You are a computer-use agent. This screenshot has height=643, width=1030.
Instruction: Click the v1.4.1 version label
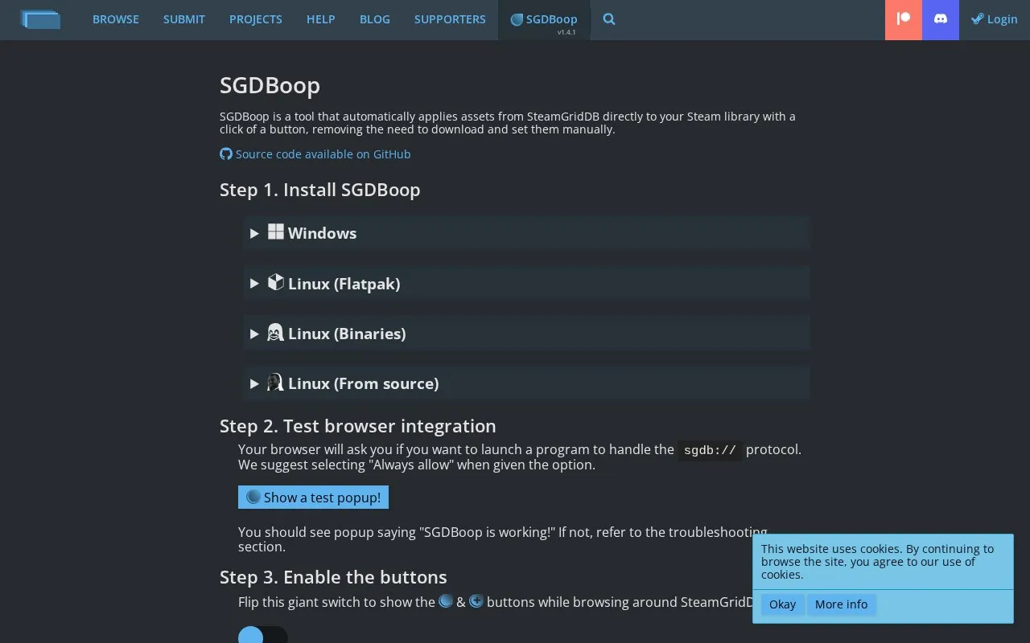[566, 32]
